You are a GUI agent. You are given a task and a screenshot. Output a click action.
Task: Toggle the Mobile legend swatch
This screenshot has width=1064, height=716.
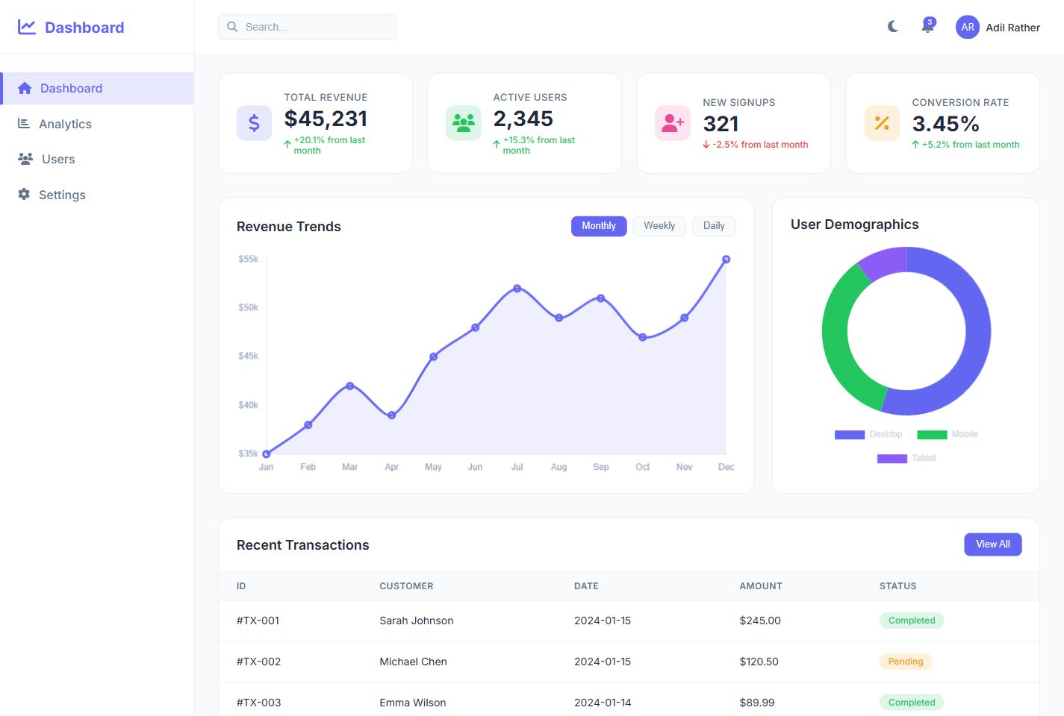(932, 434)
